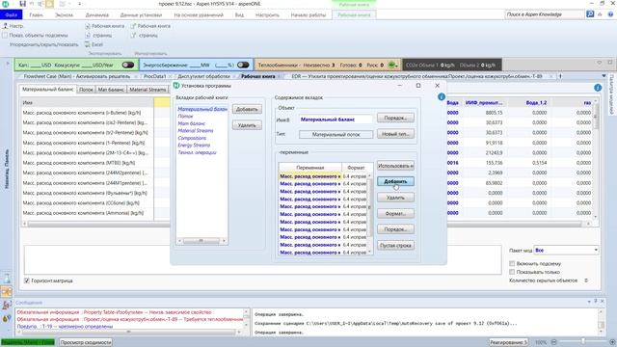Tick the Показ. объекты подсхемы checkbox
Viewport: 617px width, 347px height.
5,36
